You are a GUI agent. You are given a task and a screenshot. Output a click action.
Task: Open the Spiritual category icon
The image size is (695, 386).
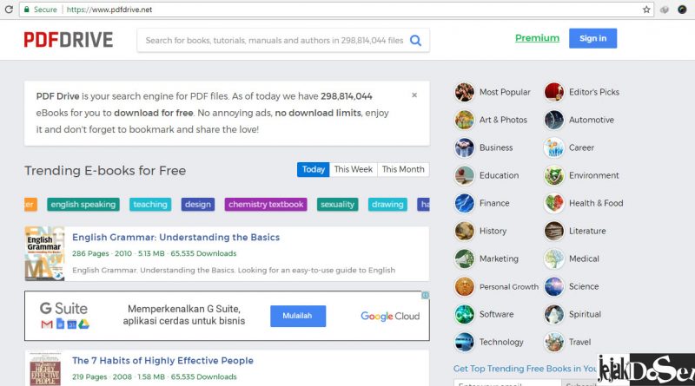click(554, 314)
